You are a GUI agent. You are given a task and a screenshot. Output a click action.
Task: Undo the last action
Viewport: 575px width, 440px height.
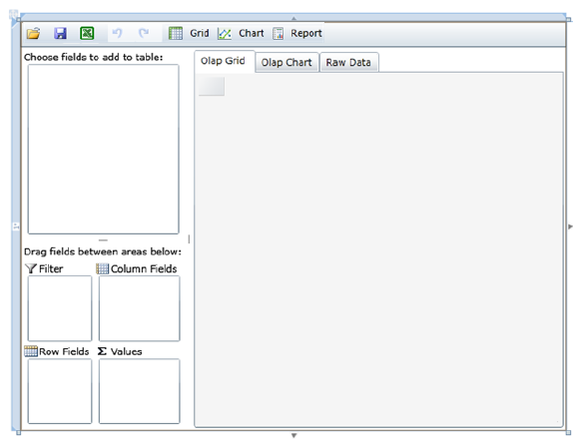coord(117,33)
